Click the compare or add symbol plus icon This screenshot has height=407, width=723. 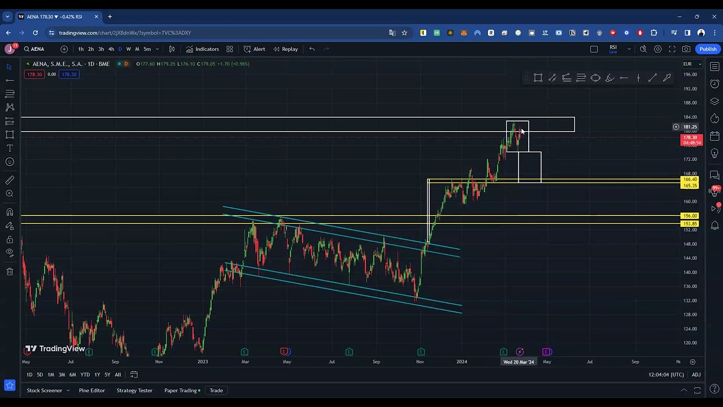64,49
